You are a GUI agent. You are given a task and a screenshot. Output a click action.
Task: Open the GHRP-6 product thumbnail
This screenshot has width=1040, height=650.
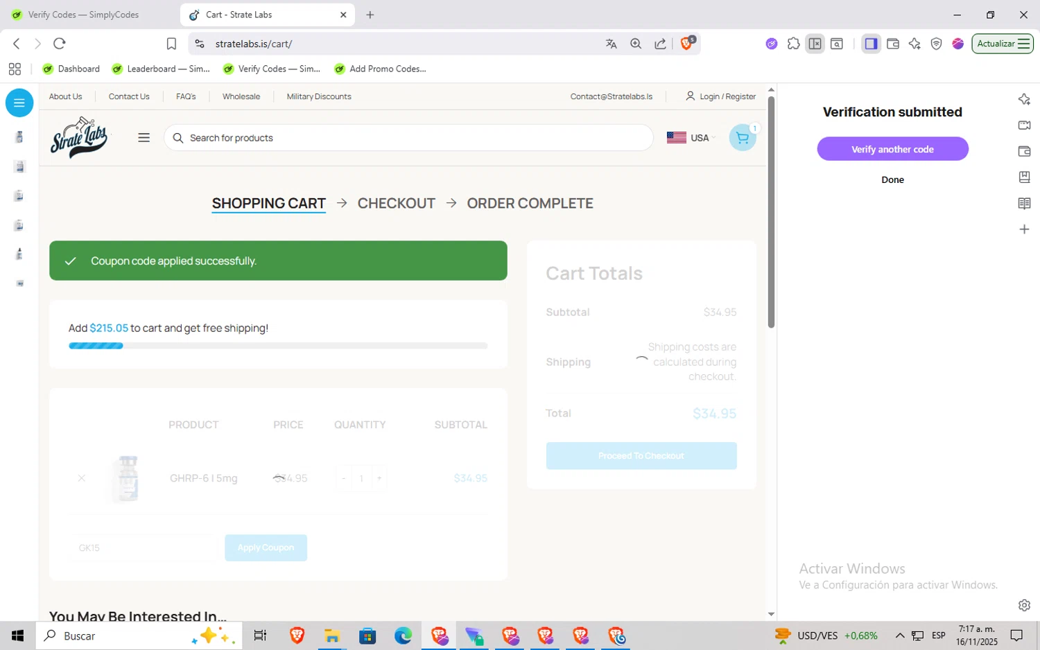click(x=128, y=478)
